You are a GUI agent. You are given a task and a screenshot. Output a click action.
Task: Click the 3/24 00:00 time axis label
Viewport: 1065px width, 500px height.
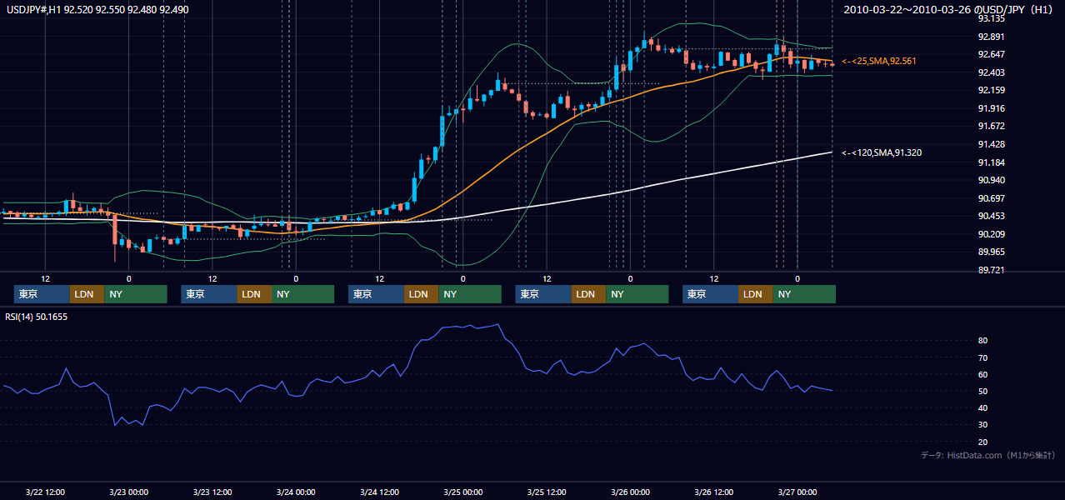(296, 492)
